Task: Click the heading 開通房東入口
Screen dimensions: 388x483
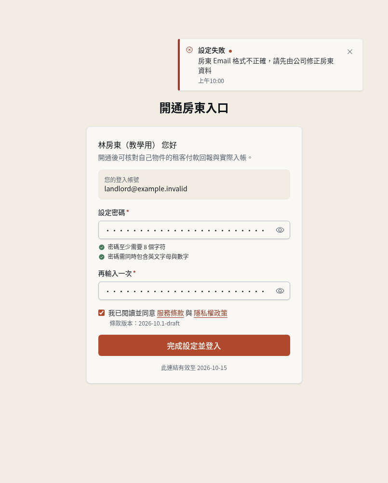Action: click(194, 108)
